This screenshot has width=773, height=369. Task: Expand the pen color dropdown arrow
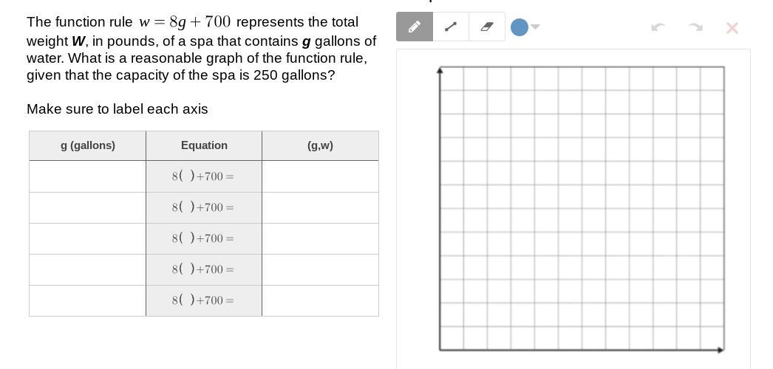click(x=536, y=27)
